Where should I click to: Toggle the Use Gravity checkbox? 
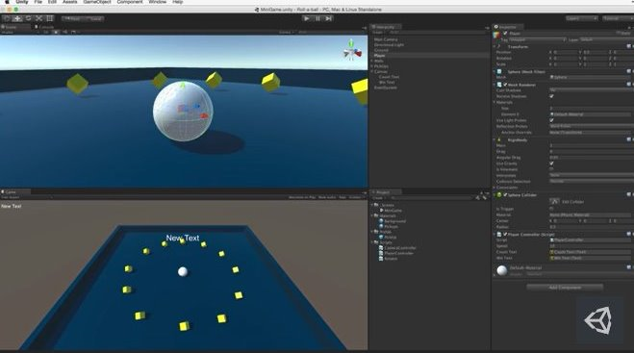coord(551,164)
